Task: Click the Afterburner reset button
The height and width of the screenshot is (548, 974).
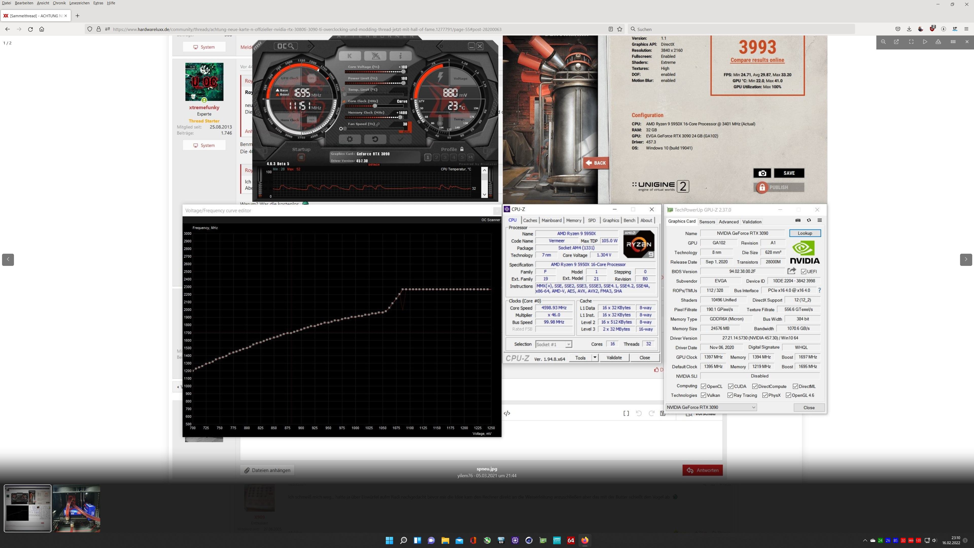Action: click(375, 139)
